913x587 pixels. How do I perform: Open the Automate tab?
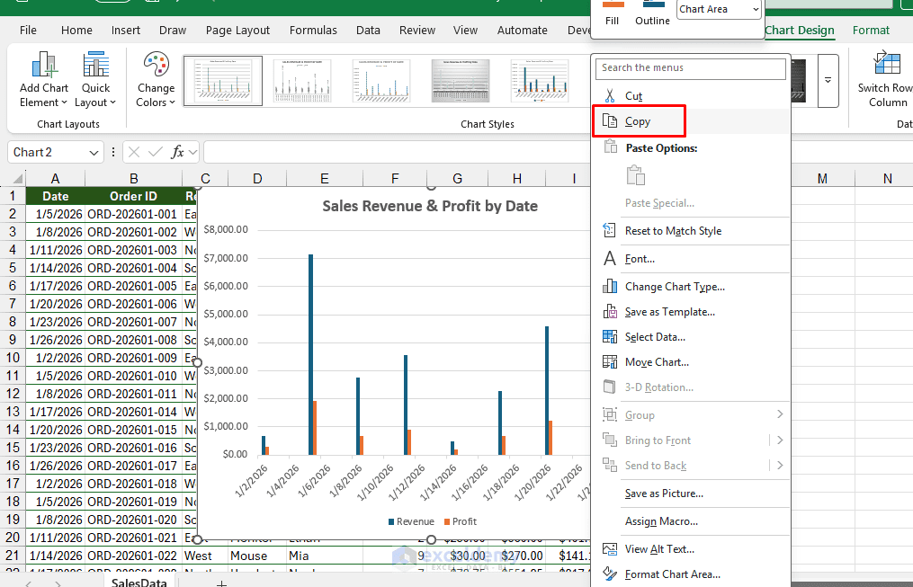523,31
